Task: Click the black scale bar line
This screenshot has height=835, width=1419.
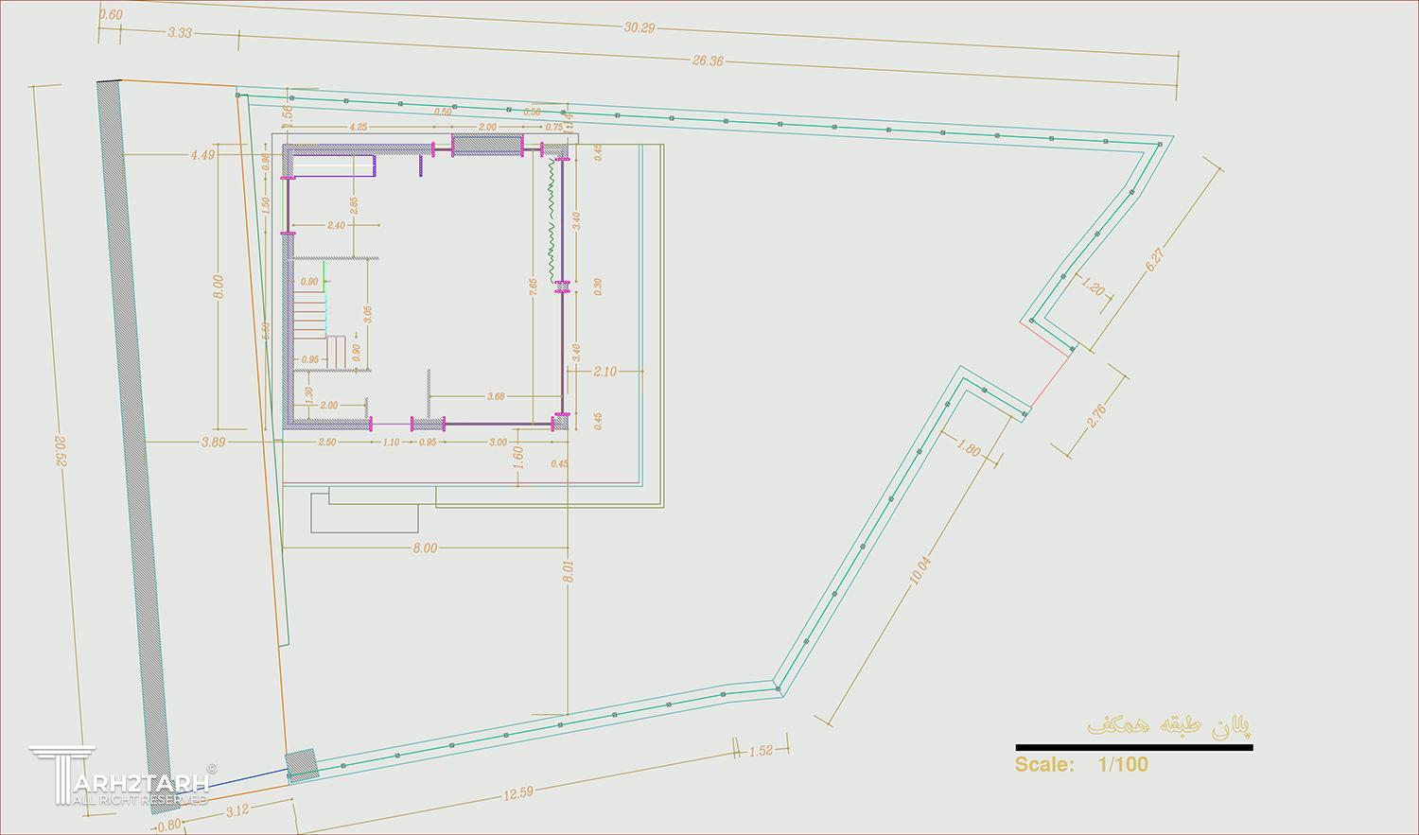Action: (1133, 747)
